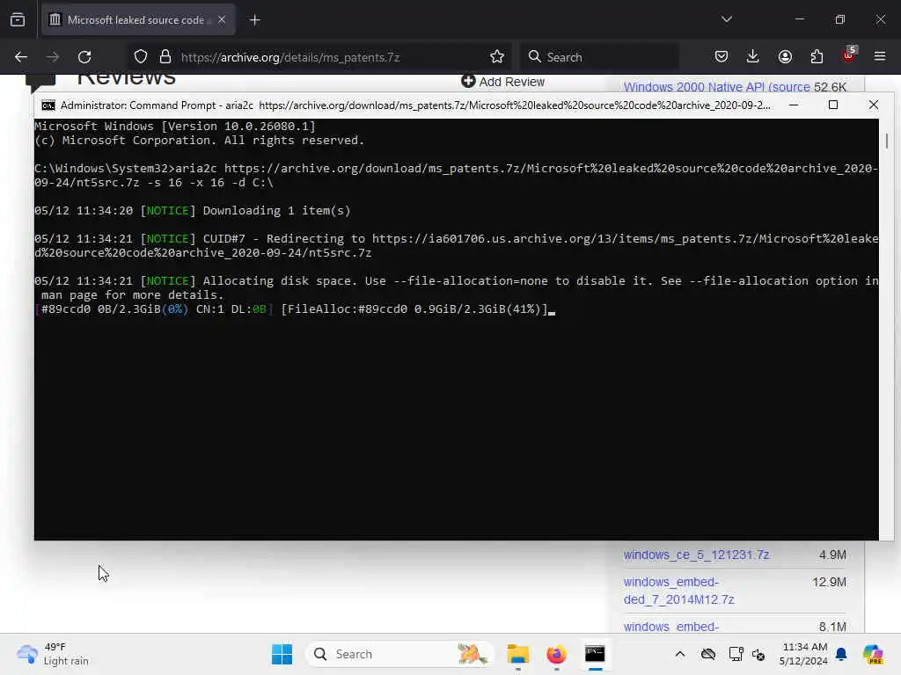Open the Windows Start menu
The image size is (901, 675).
[282, 654]
